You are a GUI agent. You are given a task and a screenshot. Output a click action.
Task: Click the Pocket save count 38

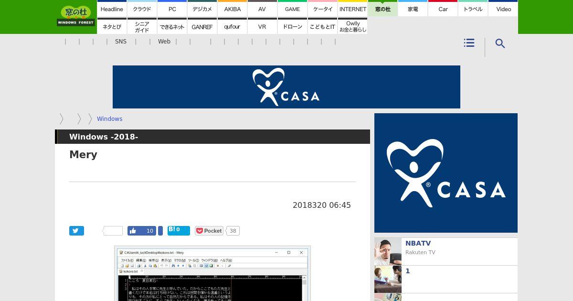[233, 231]
